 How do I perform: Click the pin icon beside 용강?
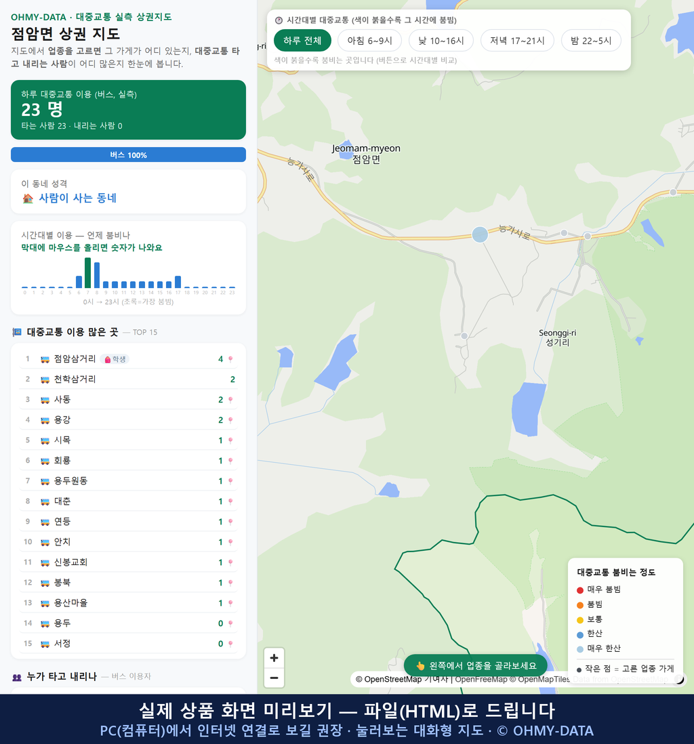point(230,420)
